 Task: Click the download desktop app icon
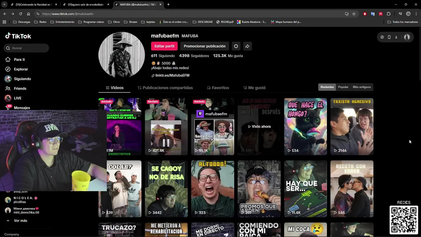tap(396, 37)
